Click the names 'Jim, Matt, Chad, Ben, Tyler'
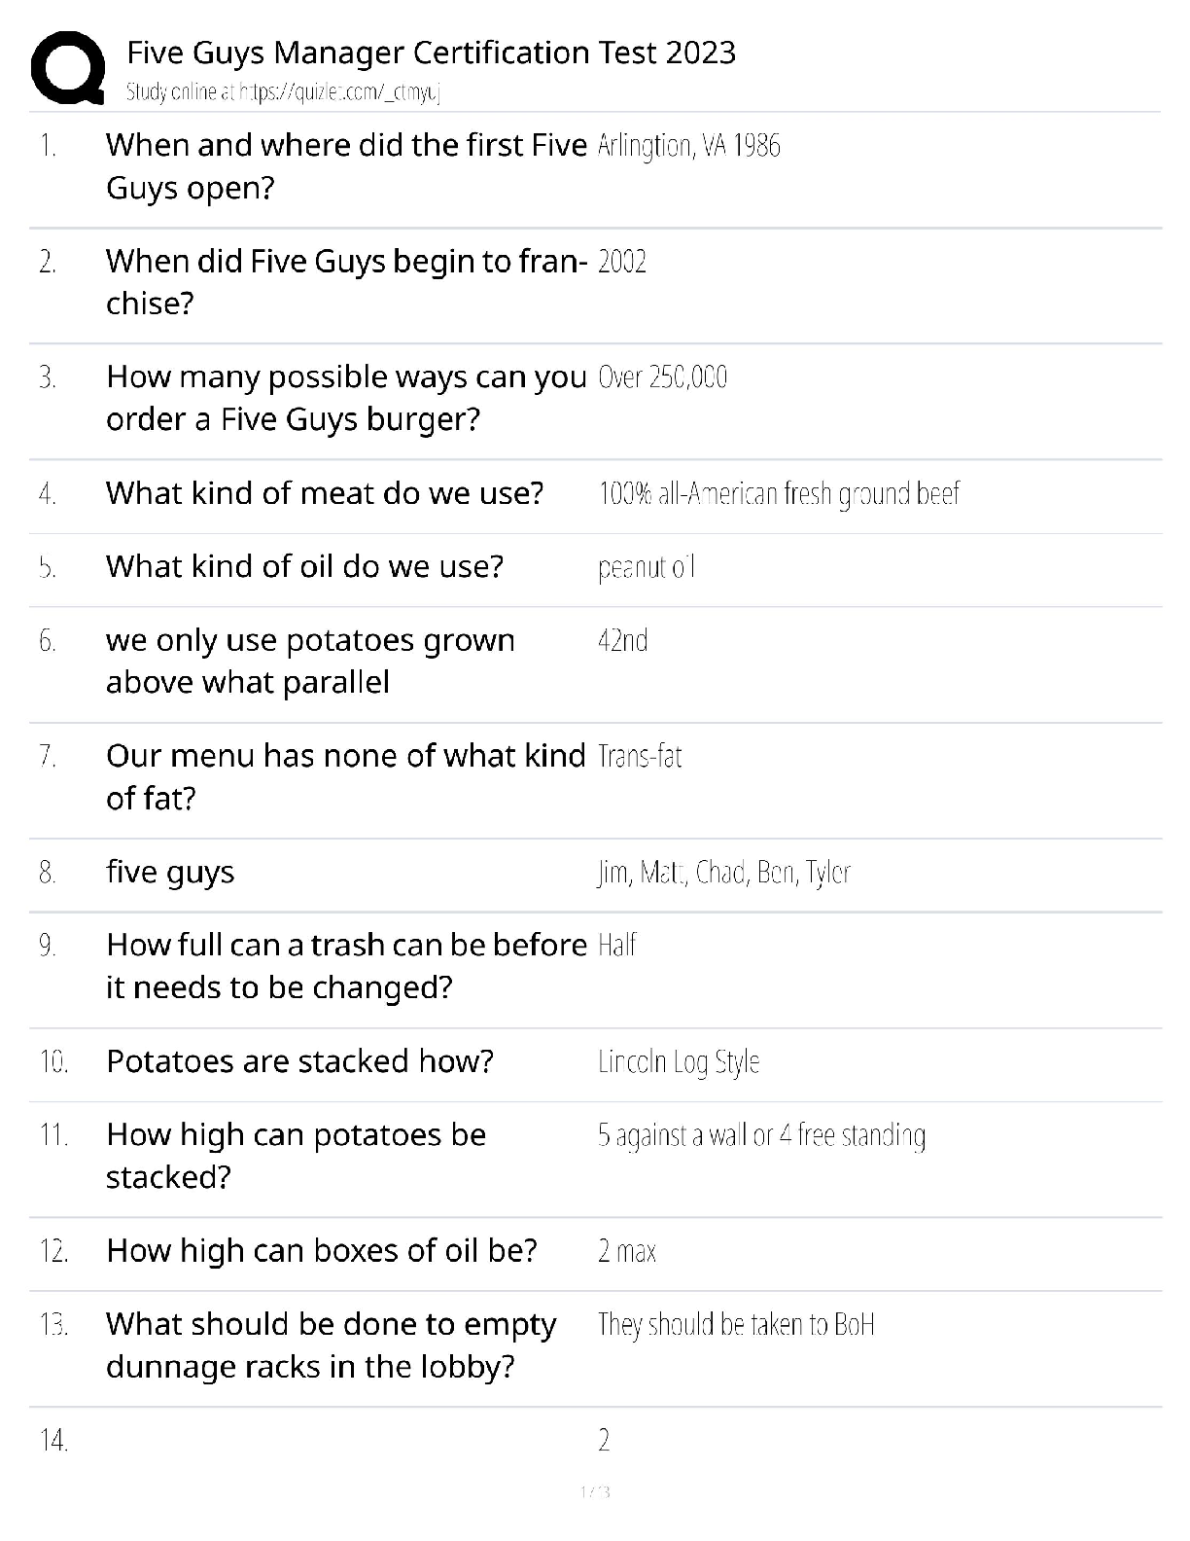The height and width of the screenshot is (1541, 1190). coord(723,873)
